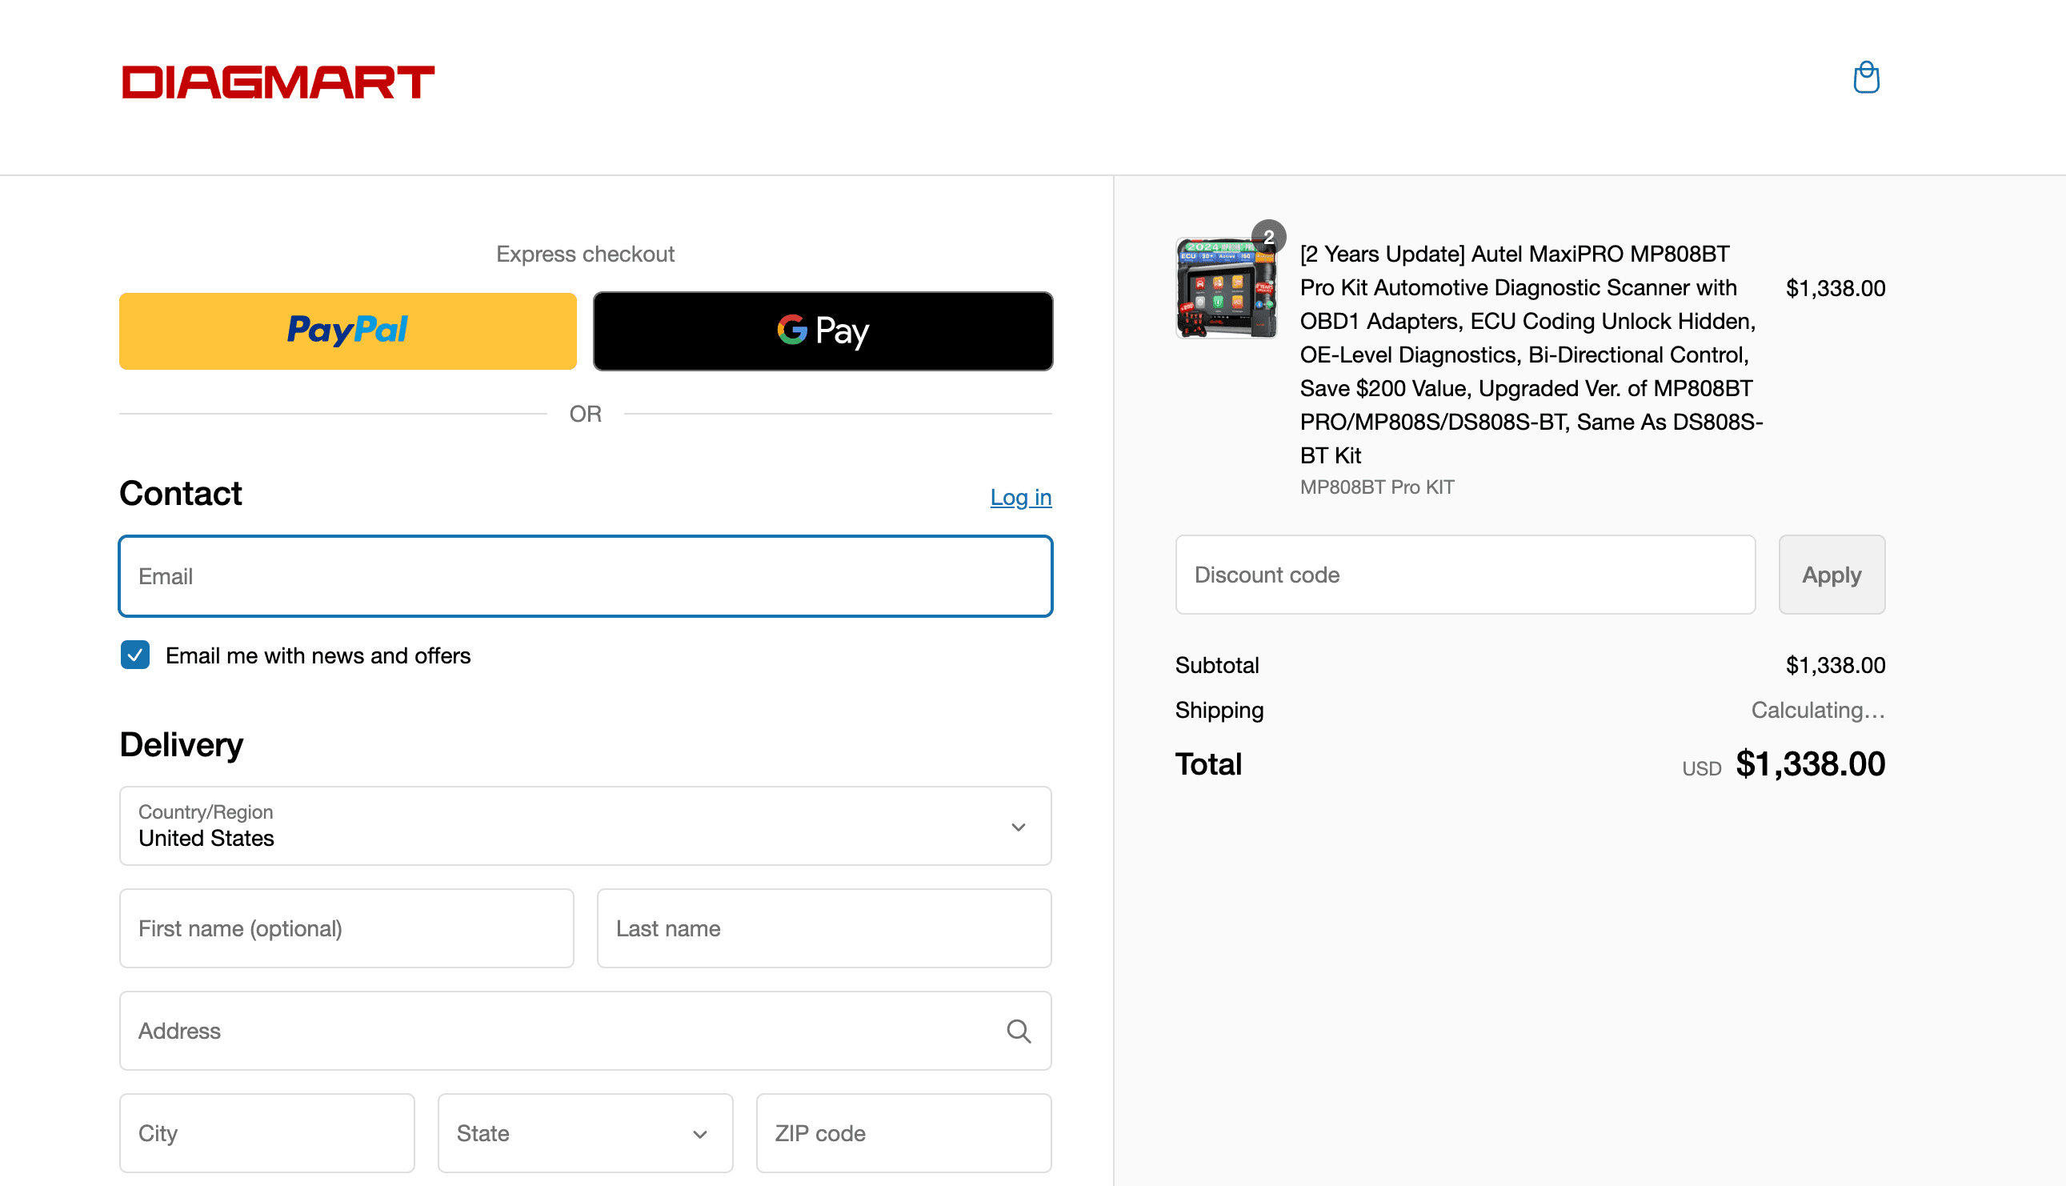Click the MP808BT Pro KIT variant text
Image resolution: width=2066 pixels, height=1186 pixels.
tap(1376, 487)
